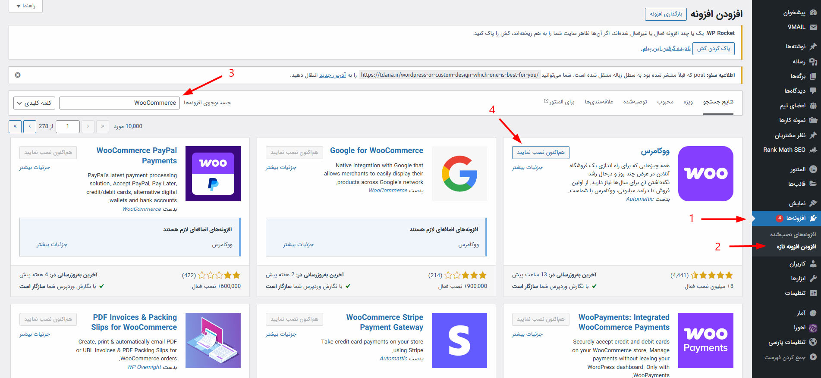
Task: Open Pages (برگه‌ها) sidebar icon
Action: pos(813,76)
